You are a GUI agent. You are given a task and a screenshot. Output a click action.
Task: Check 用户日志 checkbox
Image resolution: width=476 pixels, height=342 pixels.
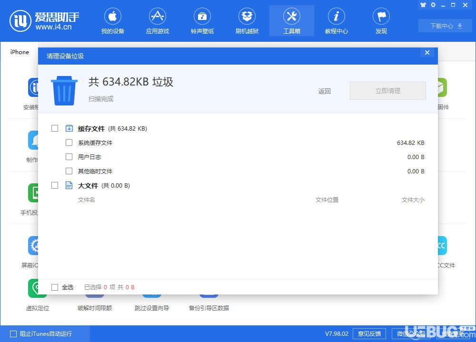tap(69, 157)
